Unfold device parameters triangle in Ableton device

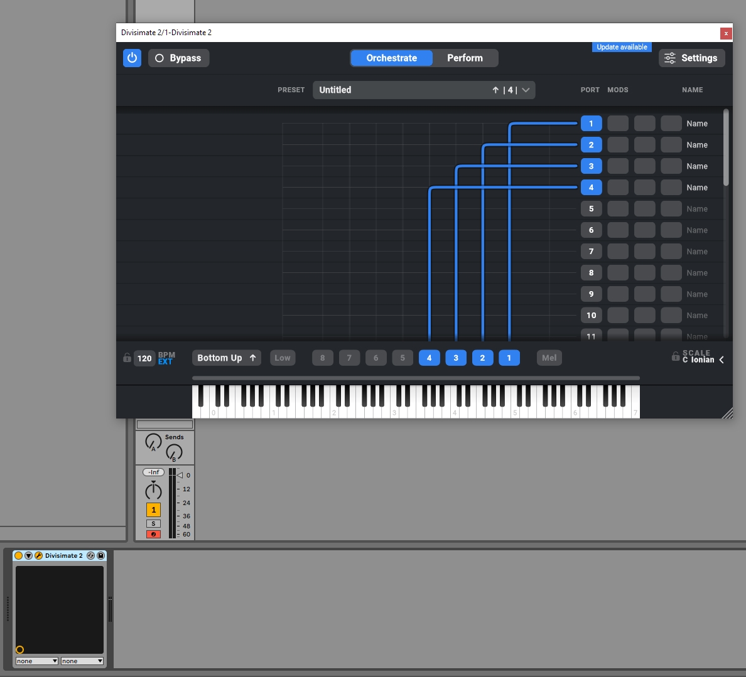(x=28, y=555)
